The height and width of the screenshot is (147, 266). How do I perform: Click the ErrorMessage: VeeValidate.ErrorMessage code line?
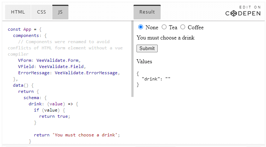[x=69, y=73]
